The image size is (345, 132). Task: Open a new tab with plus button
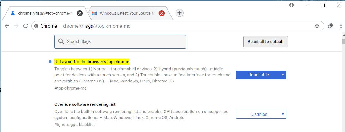click(180, 13)
